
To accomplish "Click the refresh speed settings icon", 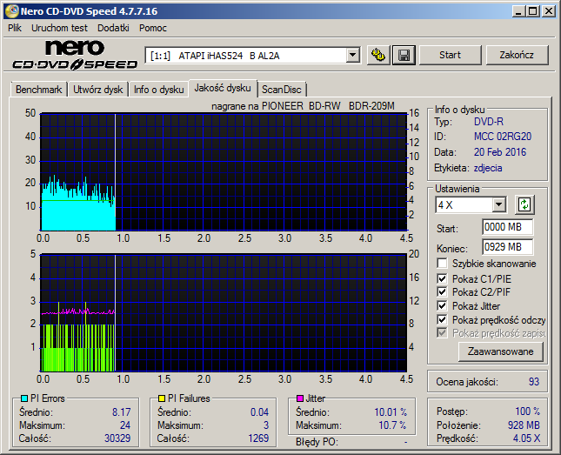I will click(x=524, y=204).
